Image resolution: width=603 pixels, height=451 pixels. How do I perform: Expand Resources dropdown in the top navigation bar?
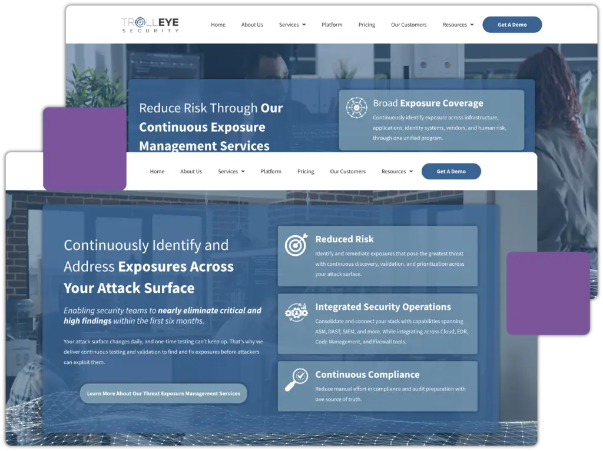click(458, 25)
